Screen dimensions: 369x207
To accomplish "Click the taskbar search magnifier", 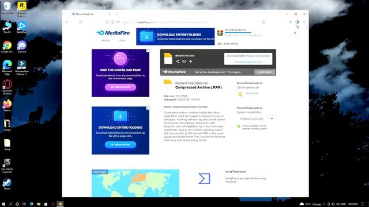I will 10,204.
